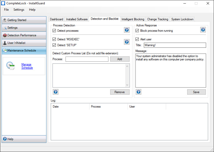Open the Settings menu in menu bar
214x152 pixels.
[x=19, y=10]
